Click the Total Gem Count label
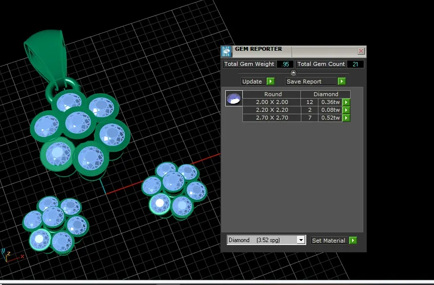 coord(321,64)
